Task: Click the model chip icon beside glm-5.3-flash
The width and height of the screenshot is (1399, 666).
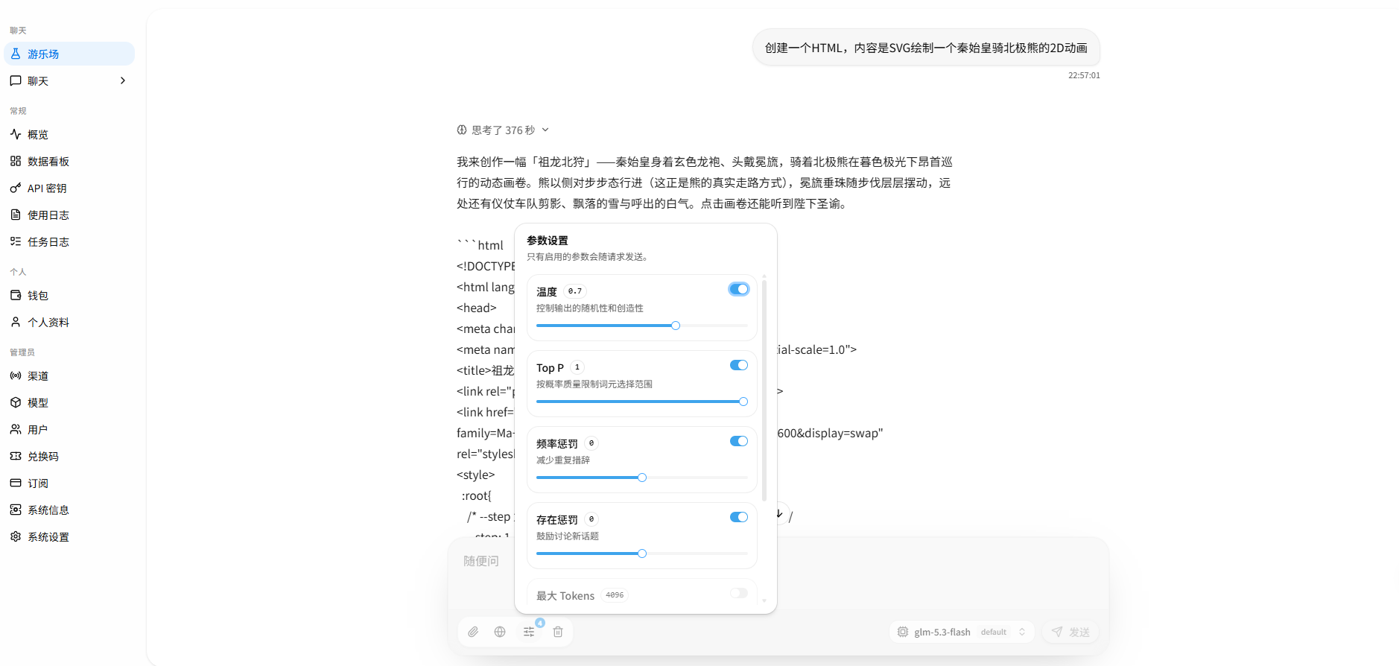Action: click(x=903, y=632)
